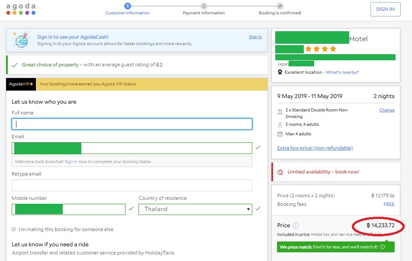This screenshot has height=261, width=412.
Task: Click the guest icon beside 2 rooms, 4 adults
Action: (x=280, y=125)
